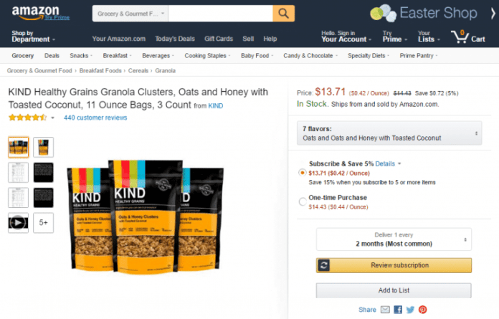This screenshot has height=319, width=499.
Task: Click the Review subscription button
Action: point(394,265)
